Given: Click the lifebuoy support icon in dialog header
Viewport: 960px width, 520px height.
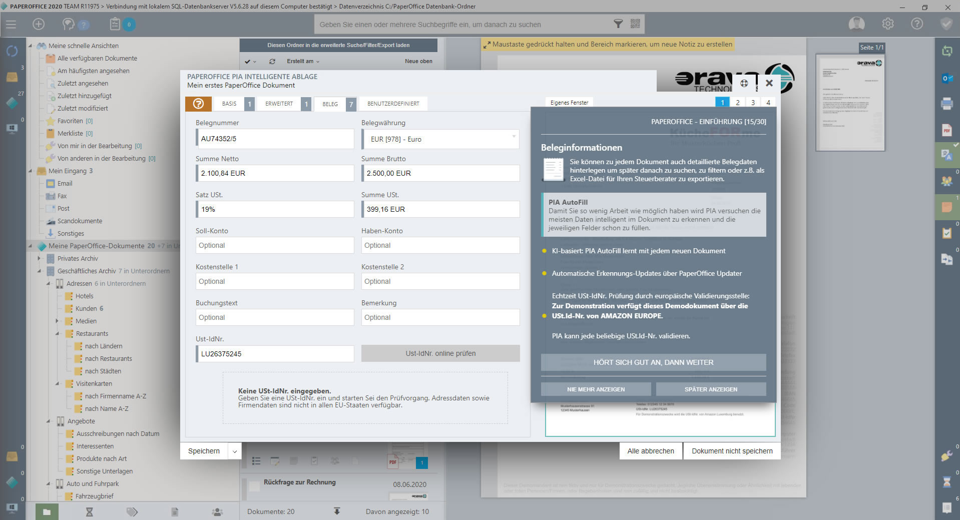Looking at the screenshot, I should point(744,84).
